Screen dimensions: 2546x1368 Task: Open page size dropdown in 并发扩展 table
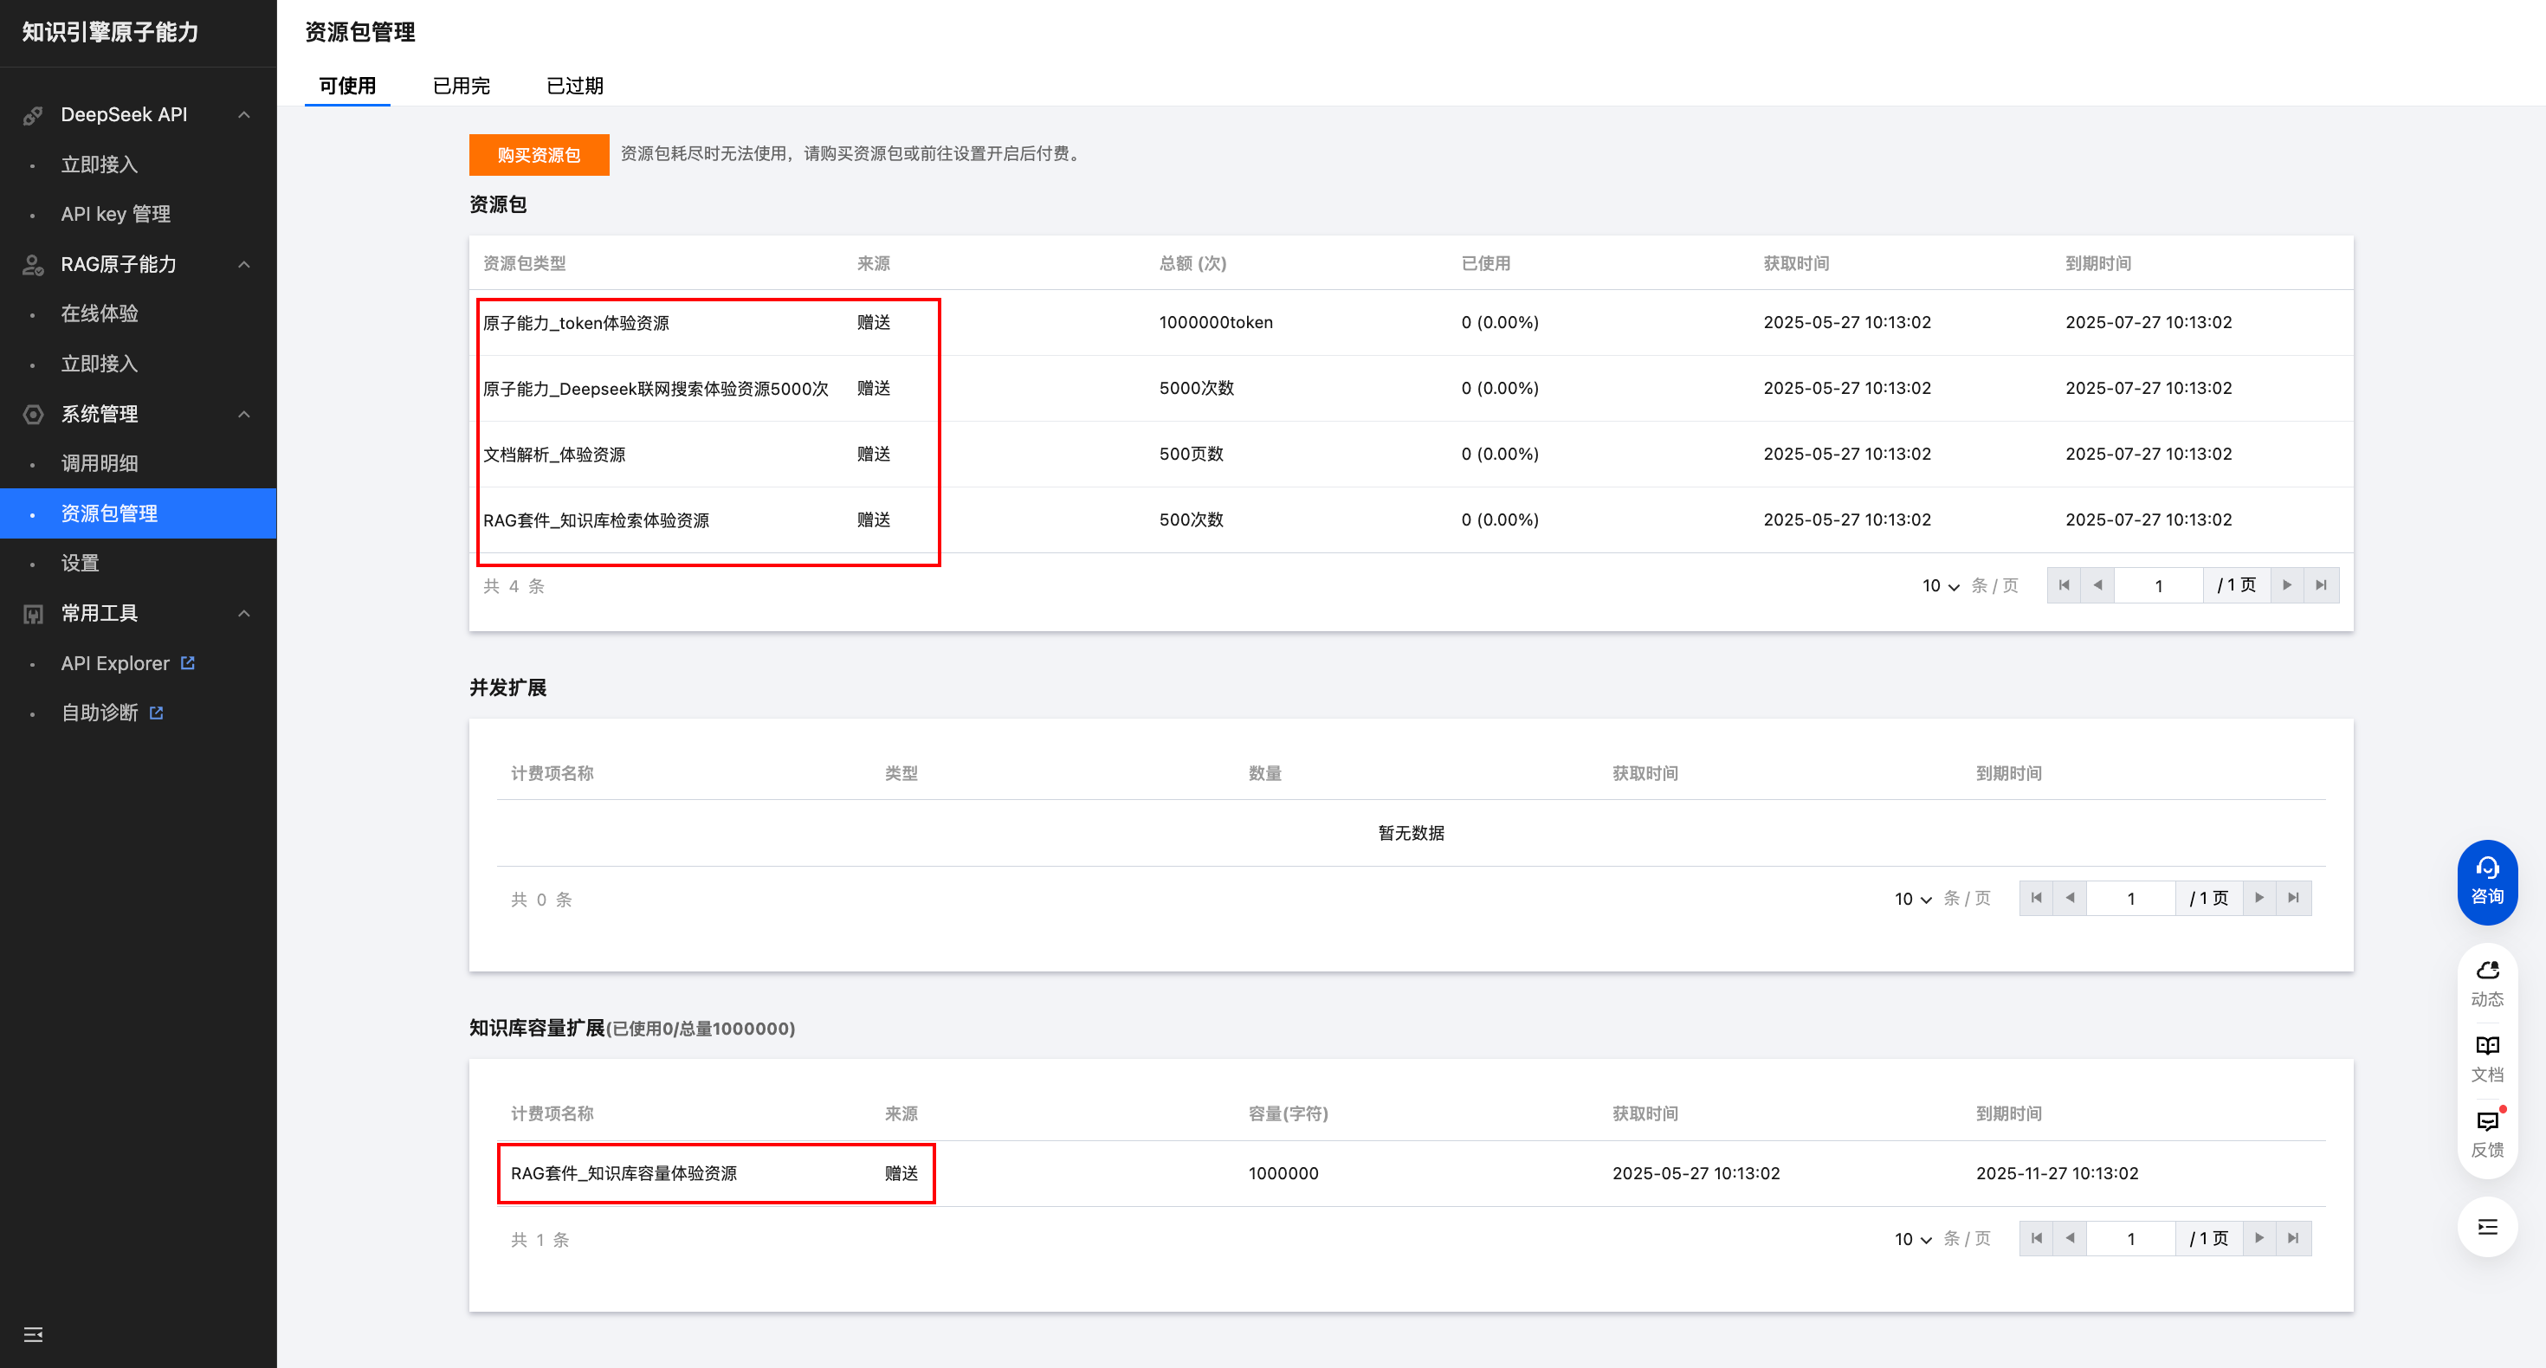point(1912,899)
